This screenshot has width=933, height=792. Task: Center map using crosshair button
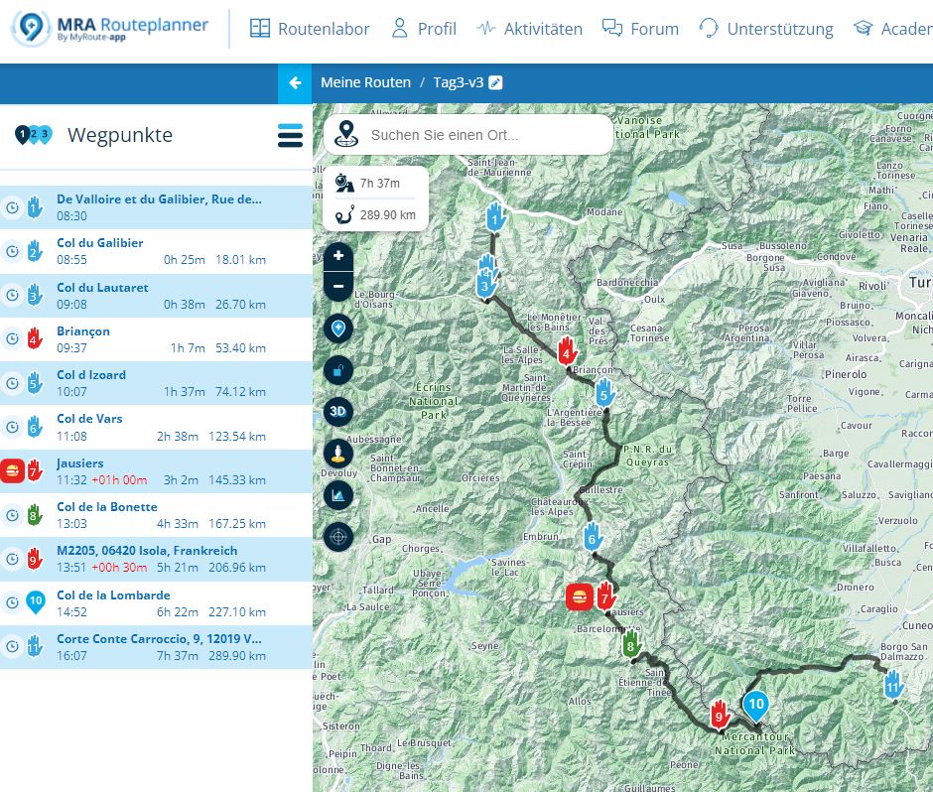pyautogui.click(x=338, y=536)
